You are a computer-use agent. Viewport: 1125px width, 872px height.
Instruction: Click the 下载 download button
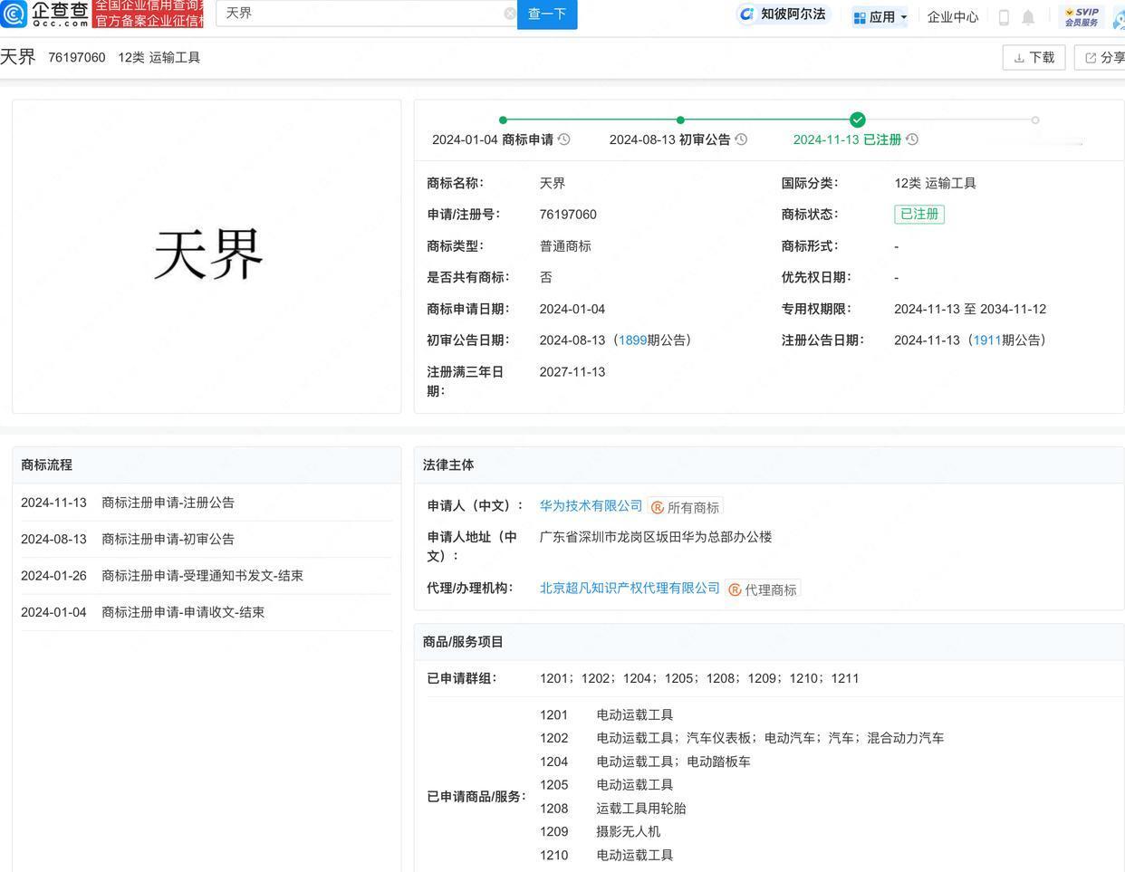1034,57
